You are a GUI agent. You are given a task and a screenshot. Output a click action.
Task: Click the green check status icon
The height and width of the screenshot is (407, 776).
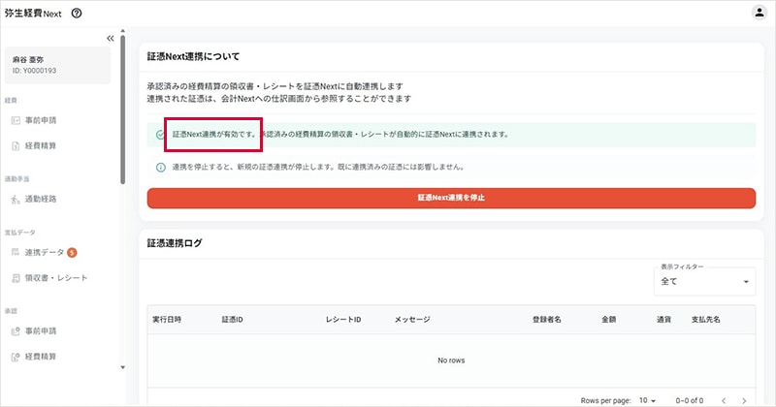pos(160,135)
